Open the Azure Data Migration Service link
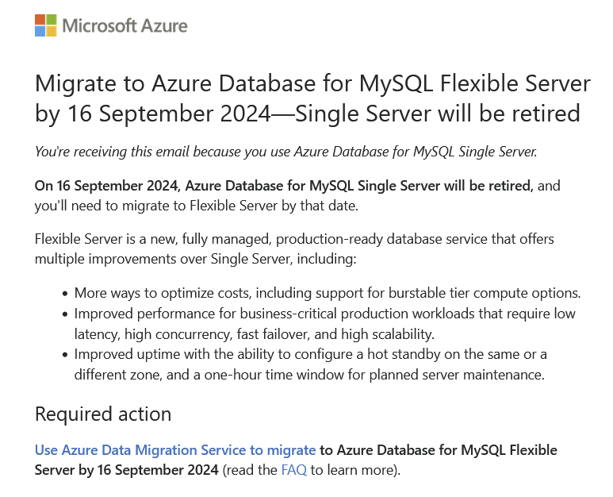Viewport: 613px width, 497px height. coord(175,450)
